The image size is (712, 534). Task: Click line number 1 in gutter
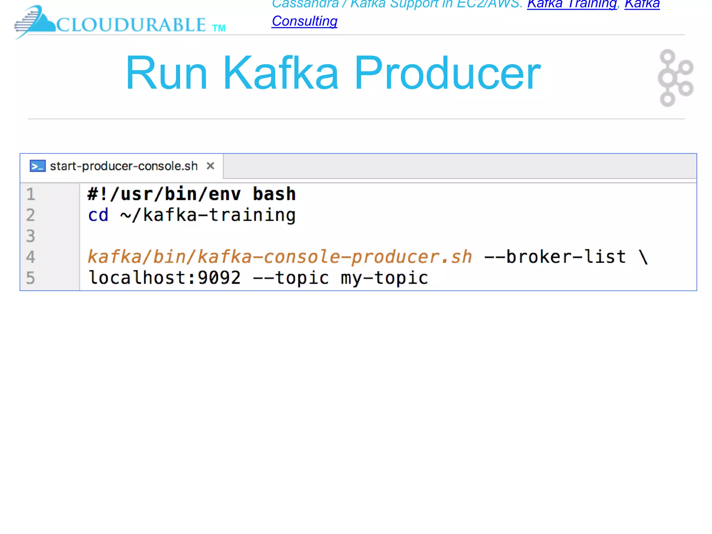[31, 194]
